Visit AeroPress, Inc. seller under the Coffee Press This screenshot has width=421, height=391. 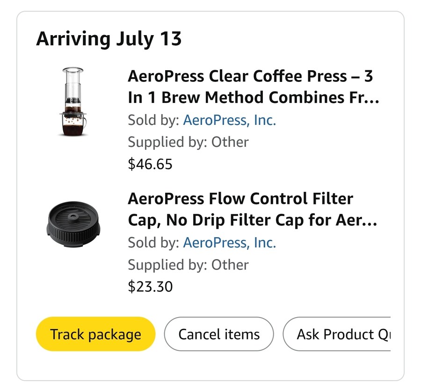tap(230, 120)
